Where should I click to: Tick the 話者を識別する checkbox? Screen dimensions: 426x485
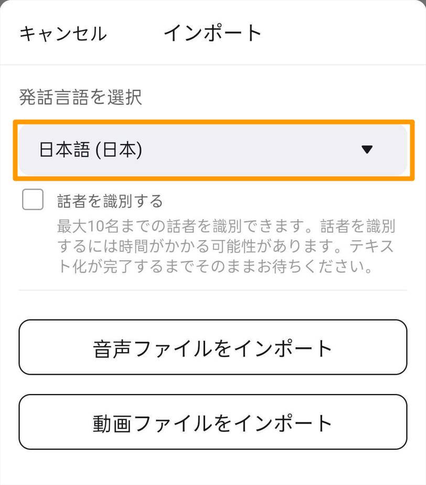coord(33,200)
